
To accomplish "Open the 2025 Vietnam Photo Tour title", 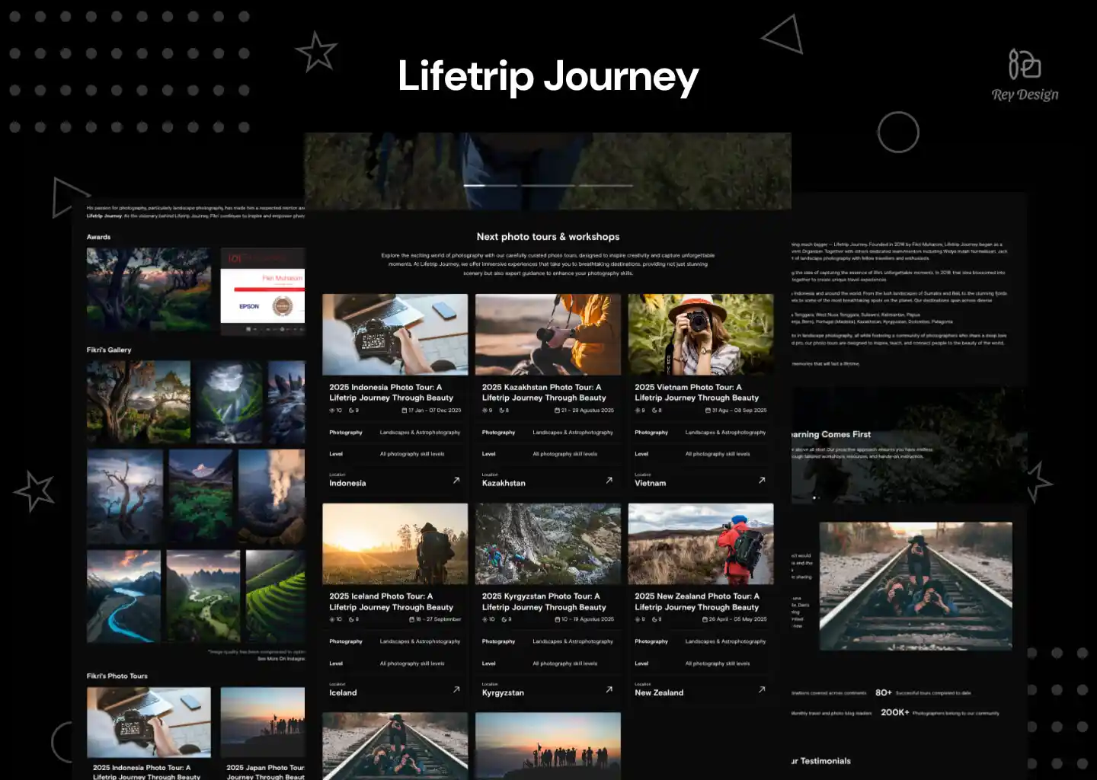I will [696, 392].
